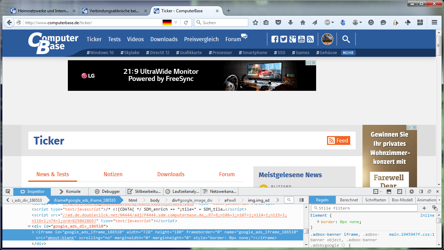Open the Netzwerkanalyse devtools tab

click(219, 191)
